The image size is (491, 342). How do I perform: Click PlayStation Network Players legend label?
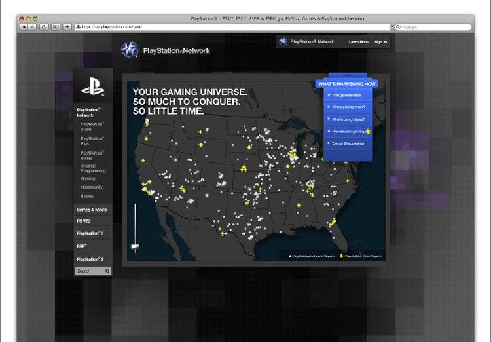tap(313, 256)
